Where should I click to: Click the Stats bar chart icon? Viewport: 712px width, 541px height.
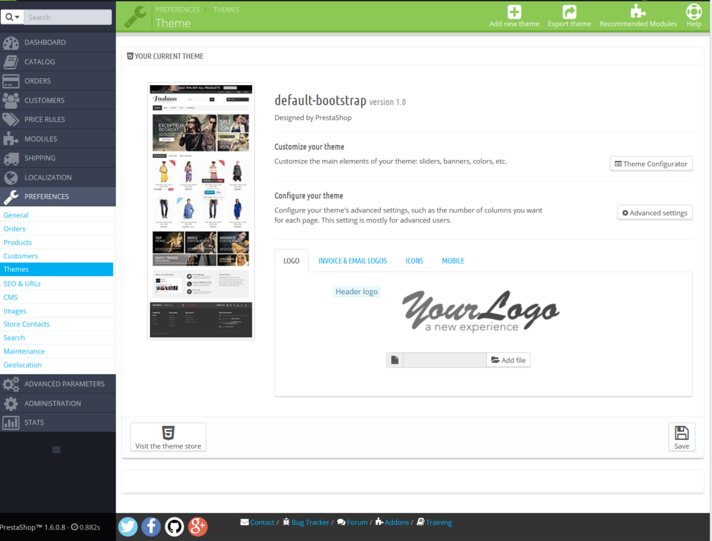tap(11, 422)
